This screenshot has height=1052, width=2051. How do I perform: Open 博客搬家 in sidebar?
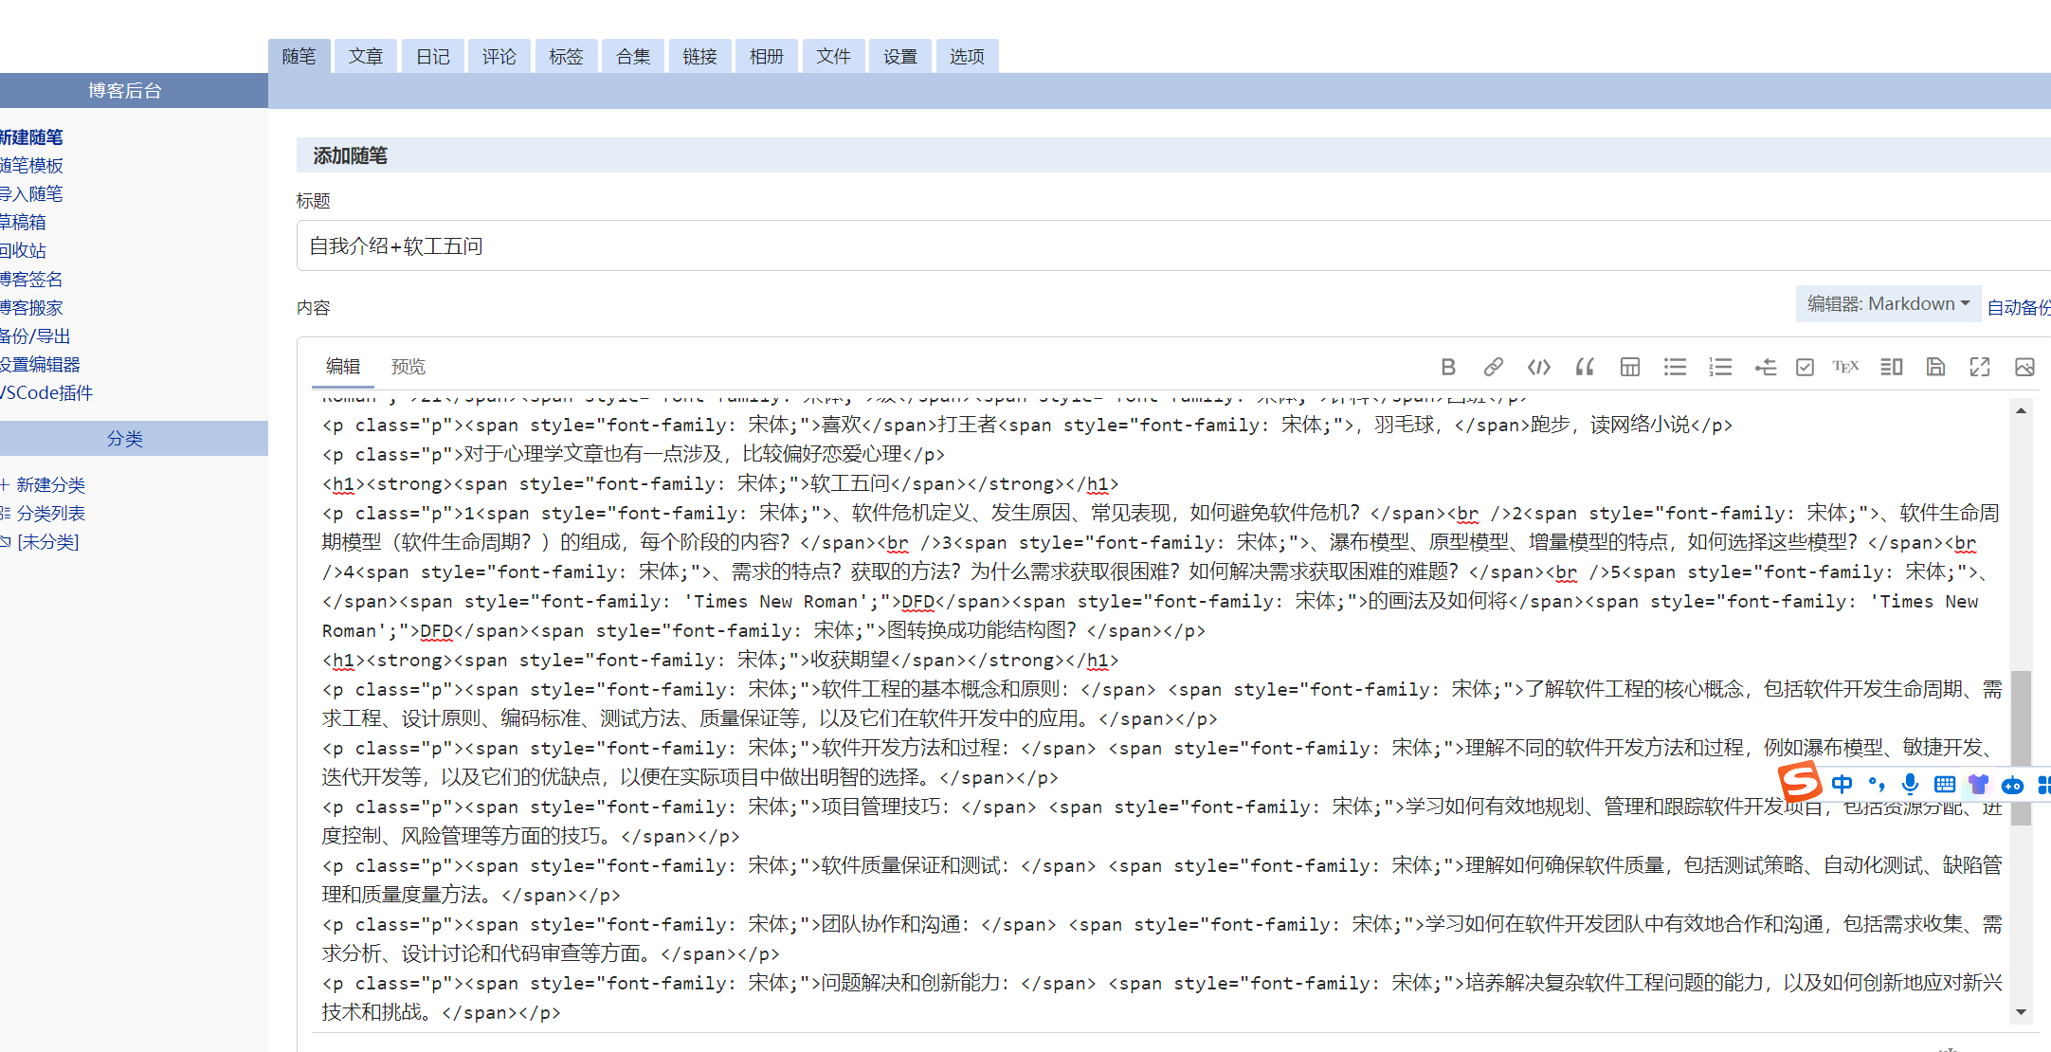(x=31, y=308)
